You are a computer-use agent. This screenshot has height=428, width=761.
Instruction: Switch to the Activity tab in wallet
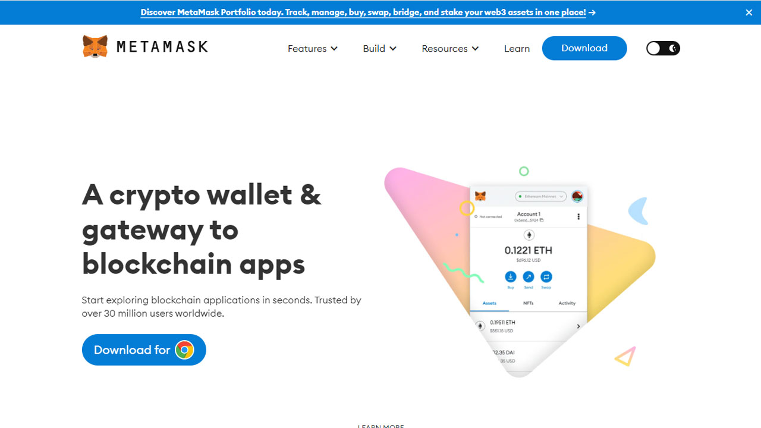[x=567, y=303]
